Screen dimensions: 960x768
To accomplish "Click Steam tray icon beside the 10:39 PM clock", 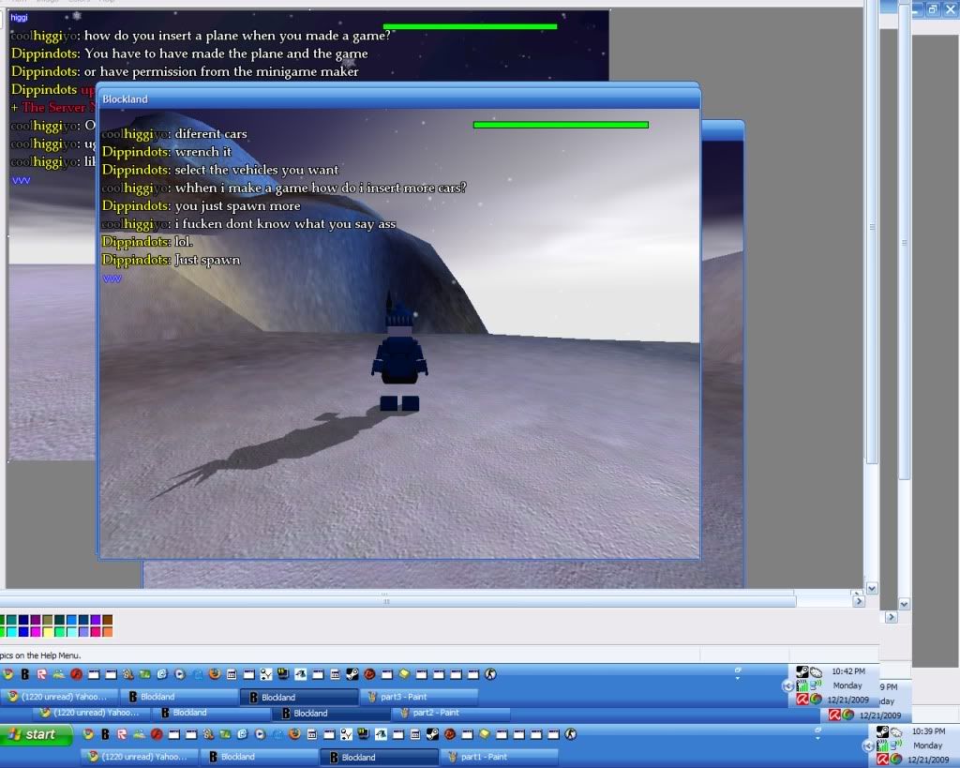I will (882, 731).
